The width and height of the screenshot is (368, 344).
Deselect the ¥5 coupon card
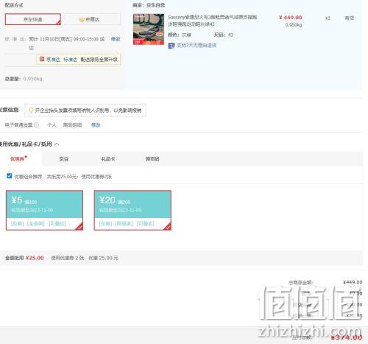tap(44, 210)
